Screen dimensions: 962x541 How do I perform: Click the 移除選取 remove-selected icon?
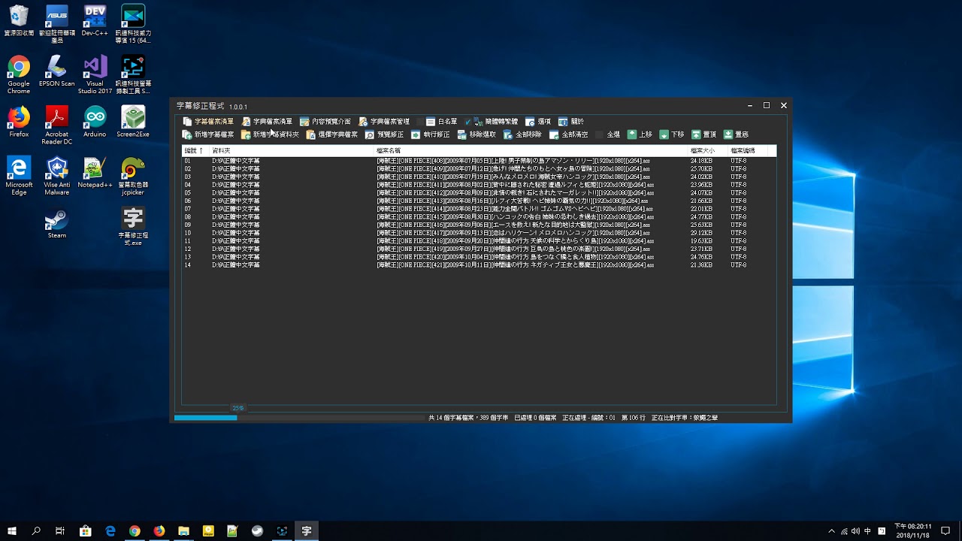pos(462,134)
